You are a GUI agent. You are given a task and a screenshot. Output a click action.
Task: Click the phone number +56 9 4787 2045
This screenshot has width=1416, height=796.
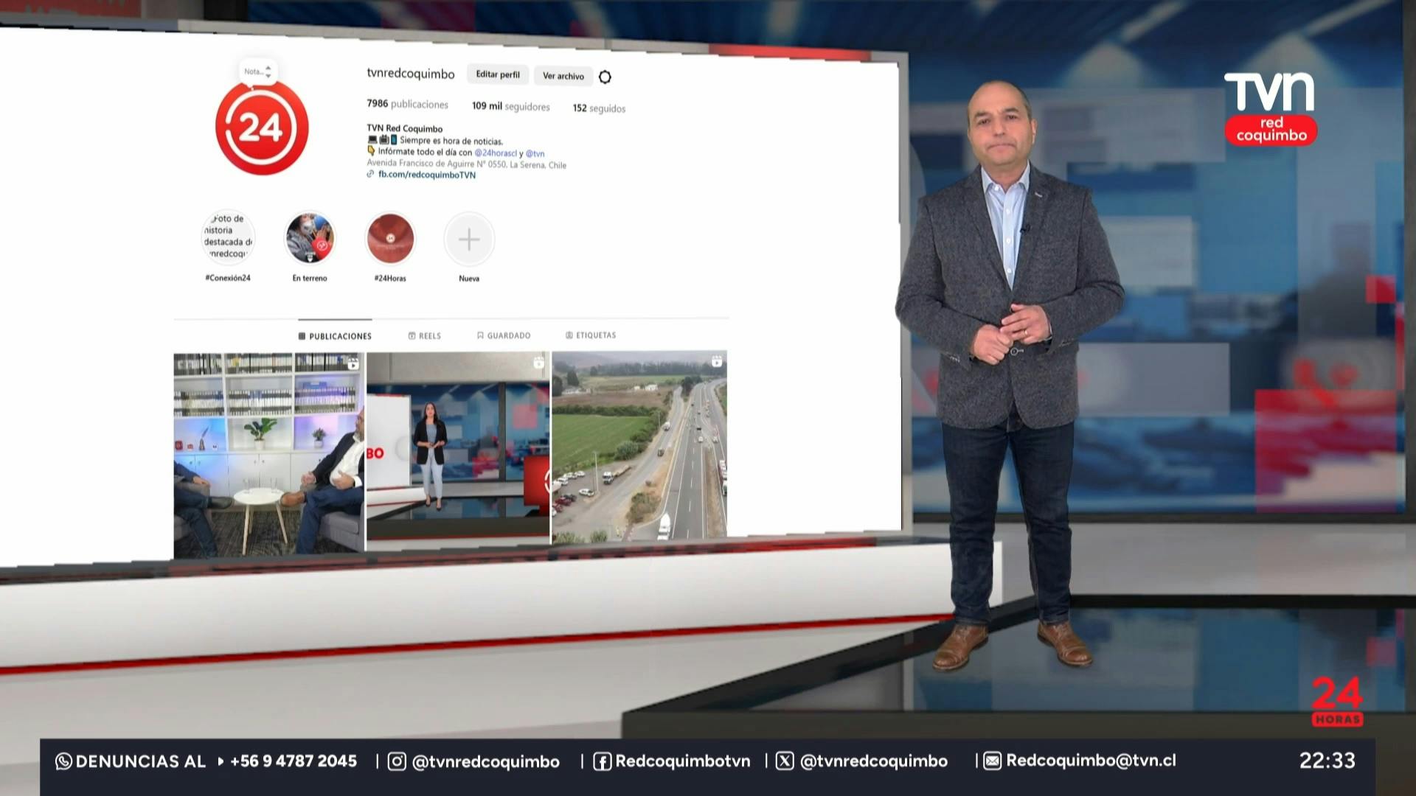click(294, 761)
